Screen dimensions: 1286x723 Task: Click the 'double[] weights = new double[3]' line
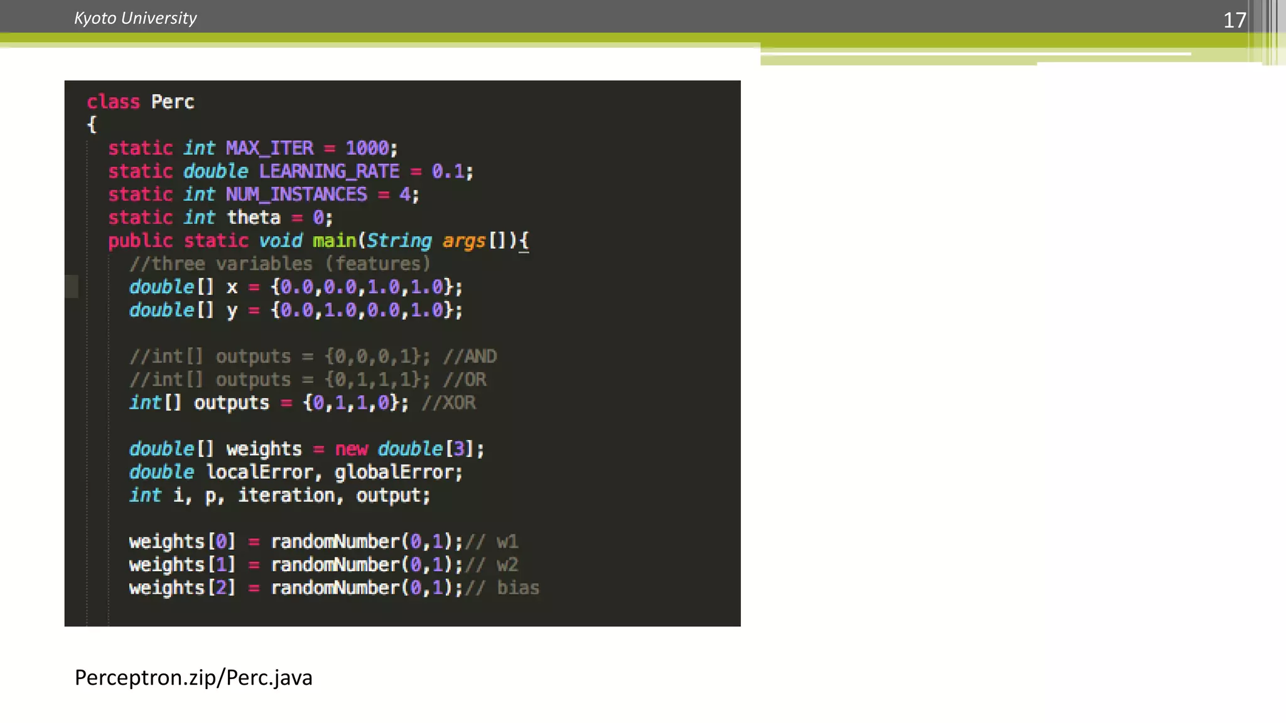coord(306,449)
